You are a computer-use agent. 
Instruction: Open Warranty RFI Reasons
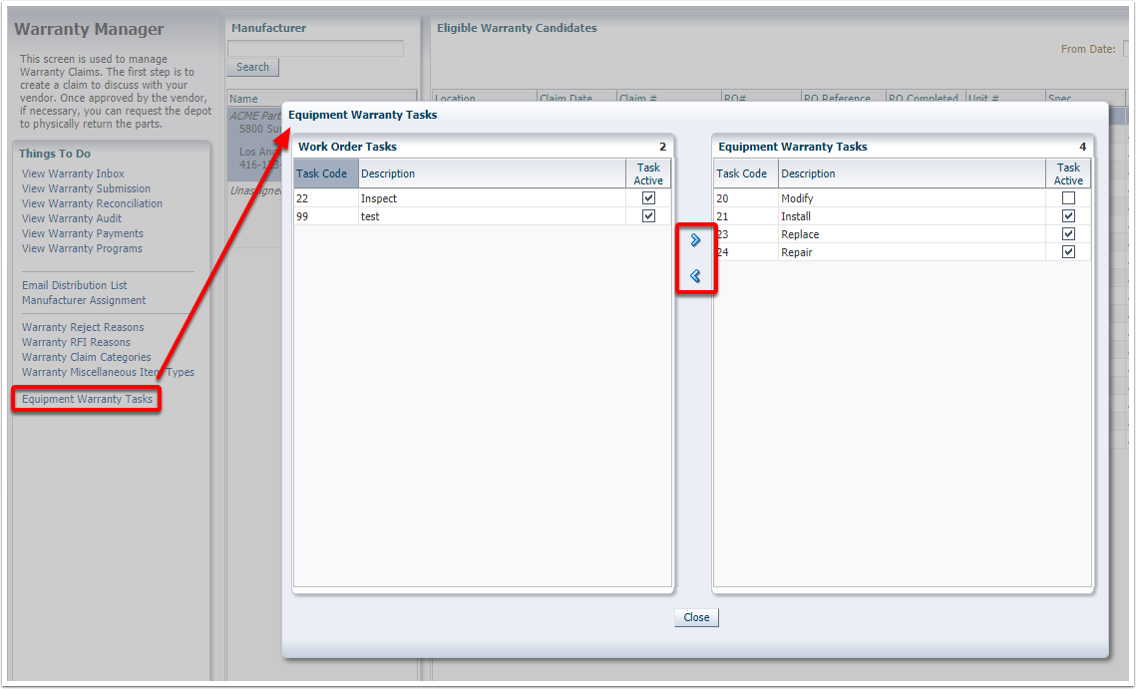click(x=76, y=343)
